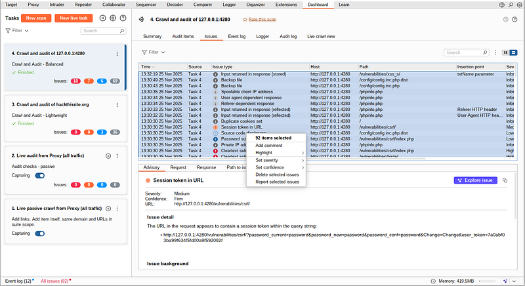The image size is (525, 286).
Task: Sort issues by the Issue type column header
Action: click(x=260, y=67)
